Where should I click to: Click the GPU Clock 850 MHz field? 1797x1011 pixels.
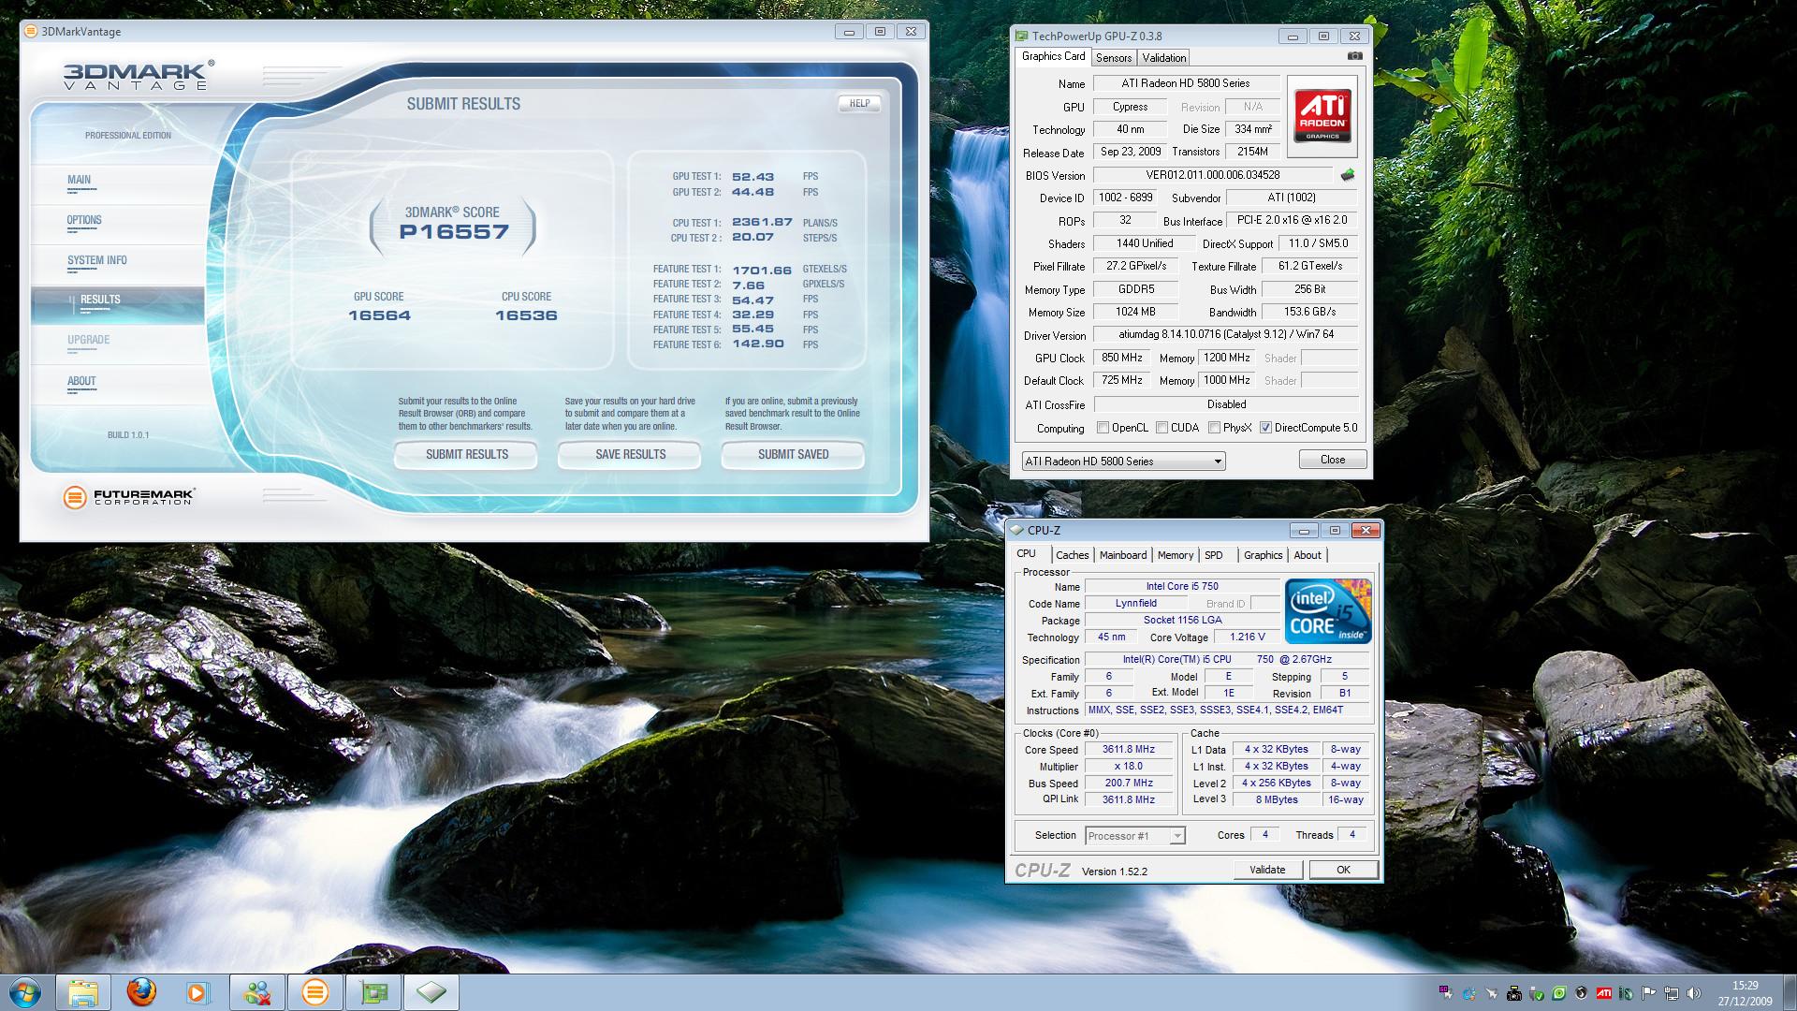click(1122, 358)
